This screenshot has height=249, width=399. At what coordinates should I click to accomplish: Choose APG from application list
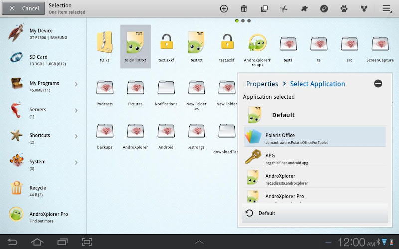[315, 157]
